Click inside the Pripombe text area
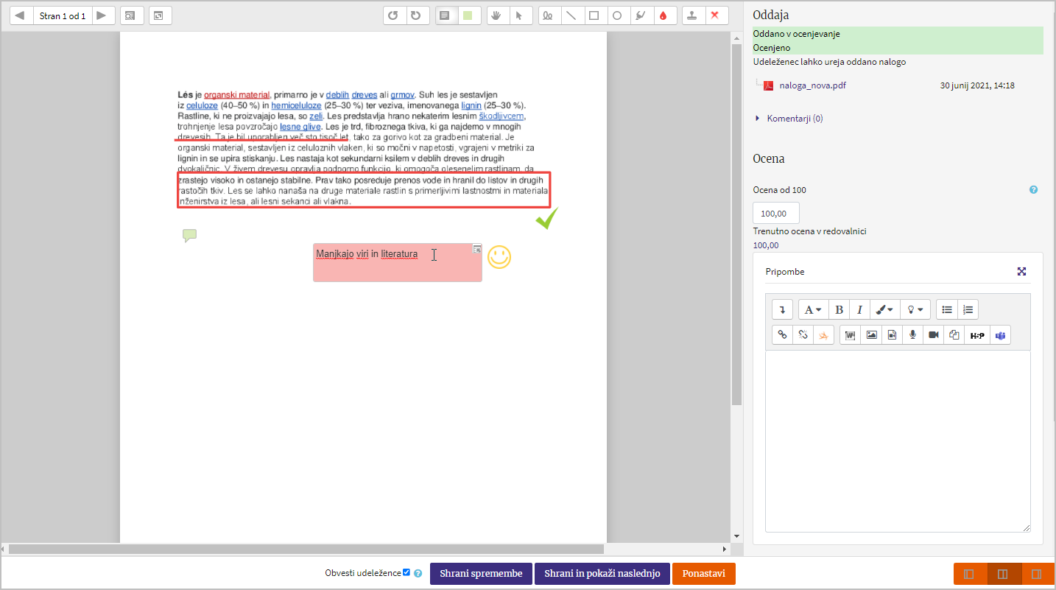The height and width of the screenshot is (590, 1056). click(x=898, y=440)
